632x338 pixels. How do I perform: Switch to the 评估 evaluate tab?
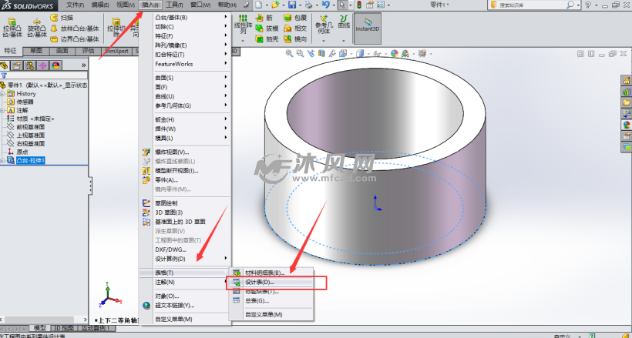tap(89, 51)
